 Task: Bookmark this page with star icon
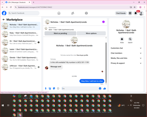(135, 7)
